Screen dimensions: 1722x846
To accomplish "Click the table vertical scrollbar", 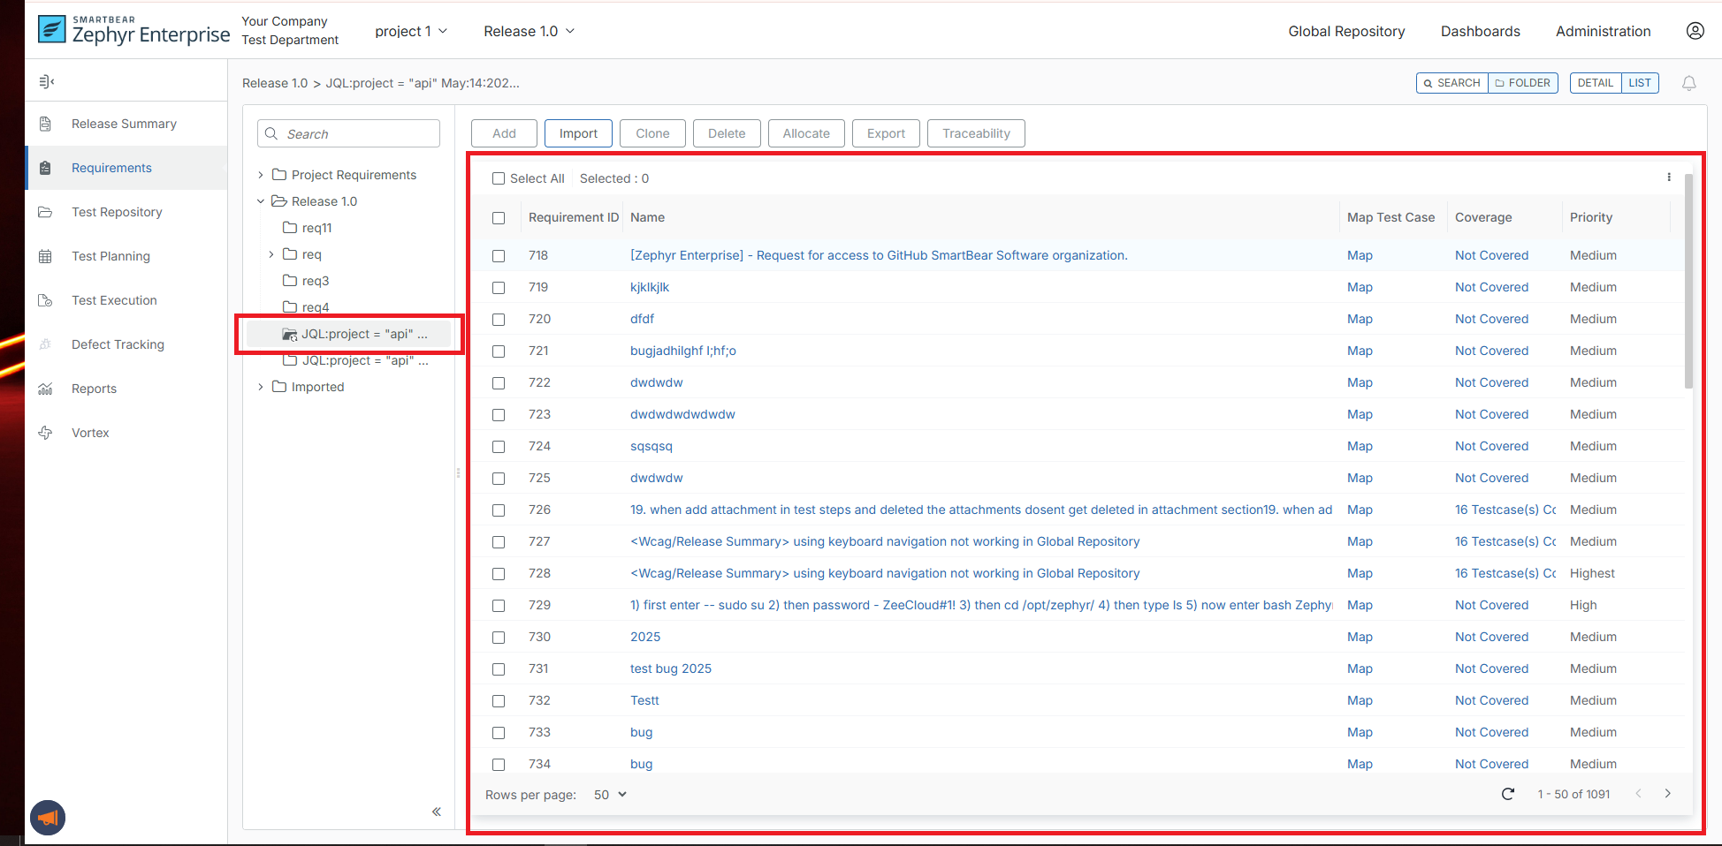I will click(1688, 283).
